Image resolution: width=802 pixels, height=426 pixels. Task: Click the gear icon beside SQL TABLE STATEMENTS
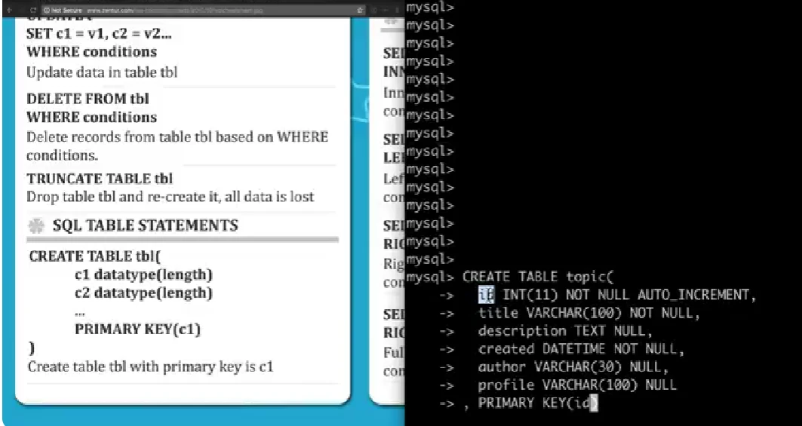36,225
